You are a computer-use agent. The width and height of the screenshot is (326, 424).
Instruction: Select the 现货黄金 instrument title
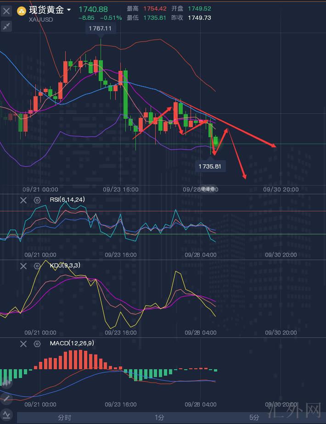(46, 10)
